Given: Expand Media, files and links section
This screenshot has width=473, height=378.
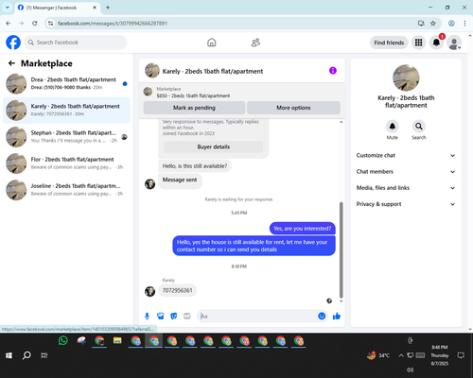Looking at the screenshot, I should tap(406, 188).
